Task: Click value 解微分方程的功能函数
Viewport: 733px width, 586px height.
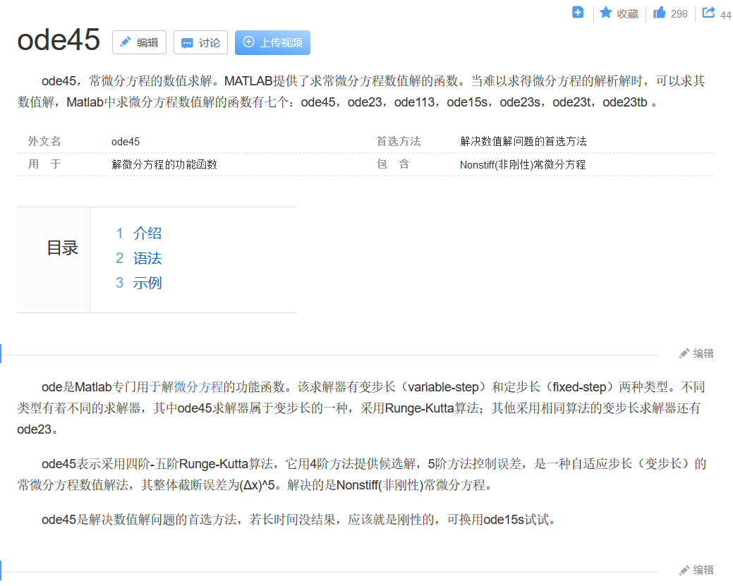Action: [164, 164]
